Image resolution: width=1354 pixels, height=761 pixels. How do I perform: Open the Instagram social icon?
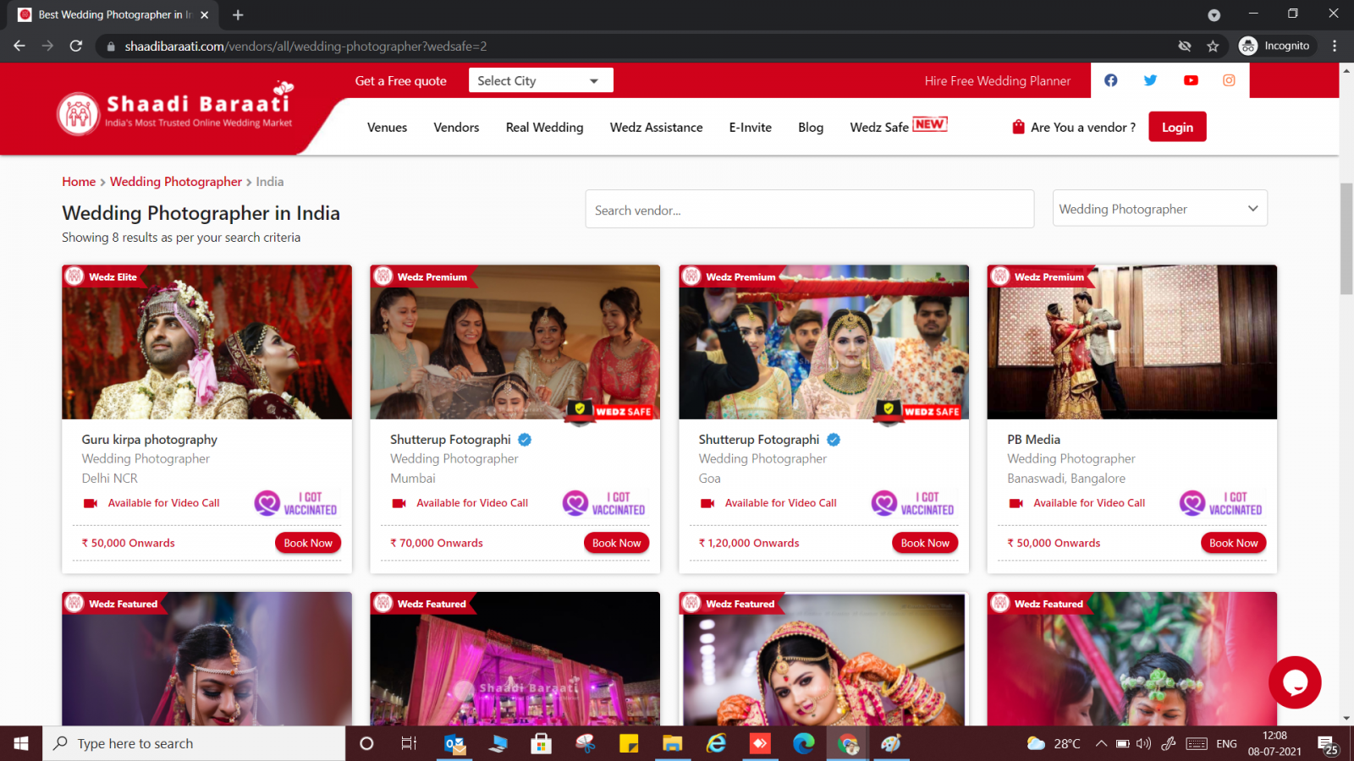pyautogui.click(x=1229, y=80)
